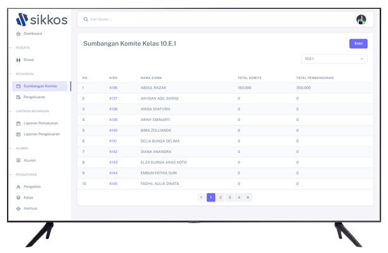This screenshot has width=388, height=253.
Task: Click the Entri button
Action: 358,44
